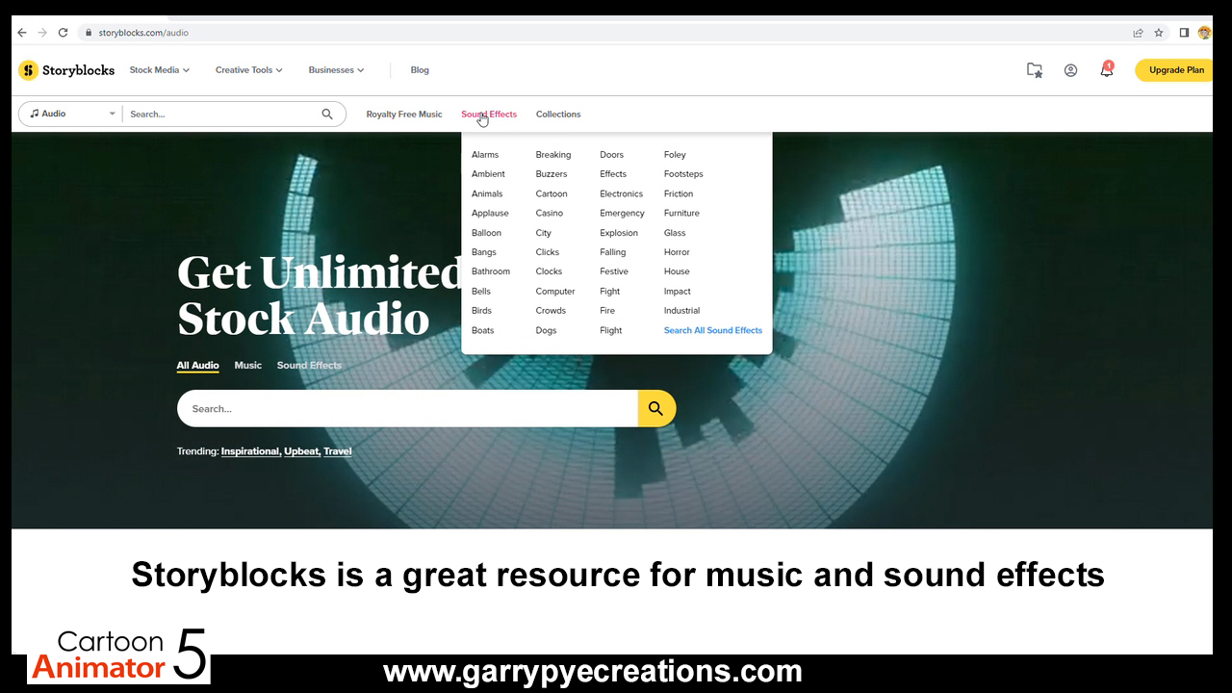Screen dimensions: 1232x693
Task: Open the Clocks sound effects
Action: tap(549, 271)
